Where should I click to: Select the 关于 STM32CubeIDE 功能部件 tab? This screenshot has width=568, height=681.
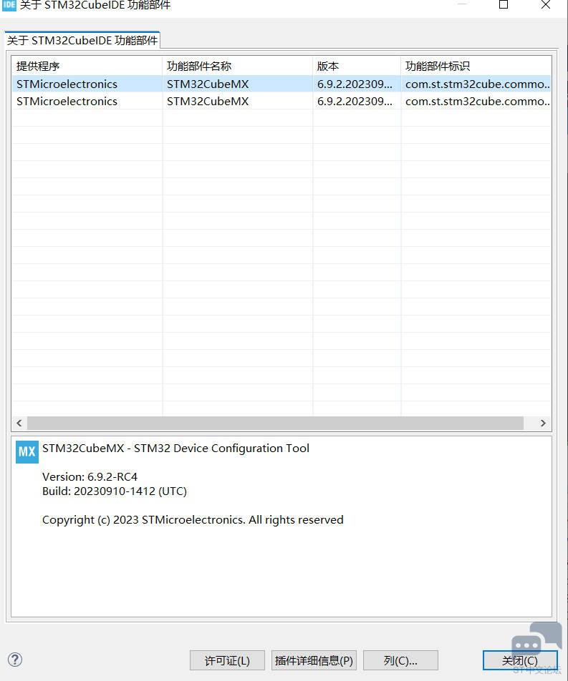click(82, 40)
